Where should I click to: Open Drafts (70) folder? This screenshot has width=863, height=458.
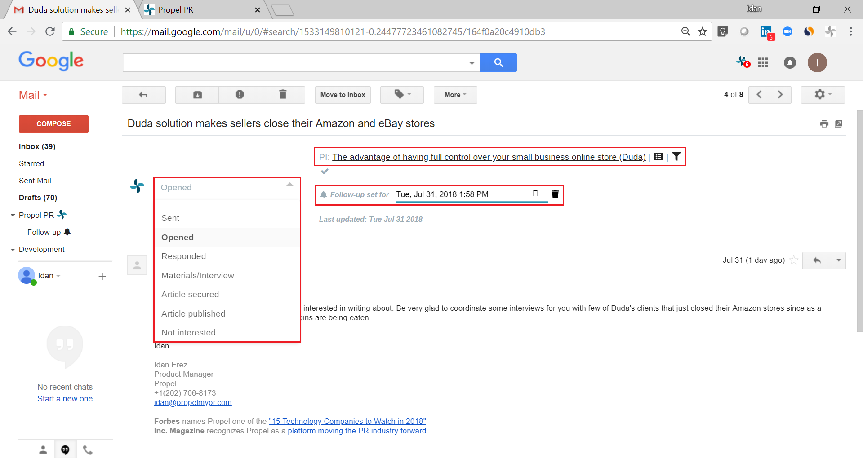pos(38,198)
